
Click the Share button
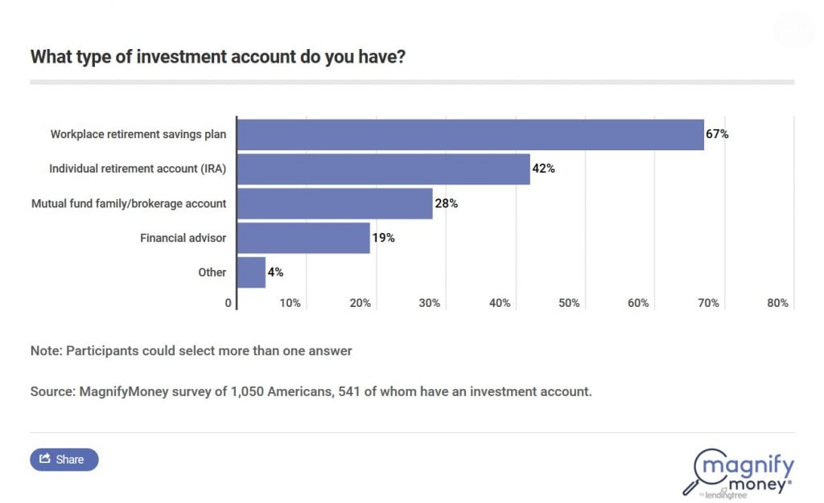coord(64,460)
